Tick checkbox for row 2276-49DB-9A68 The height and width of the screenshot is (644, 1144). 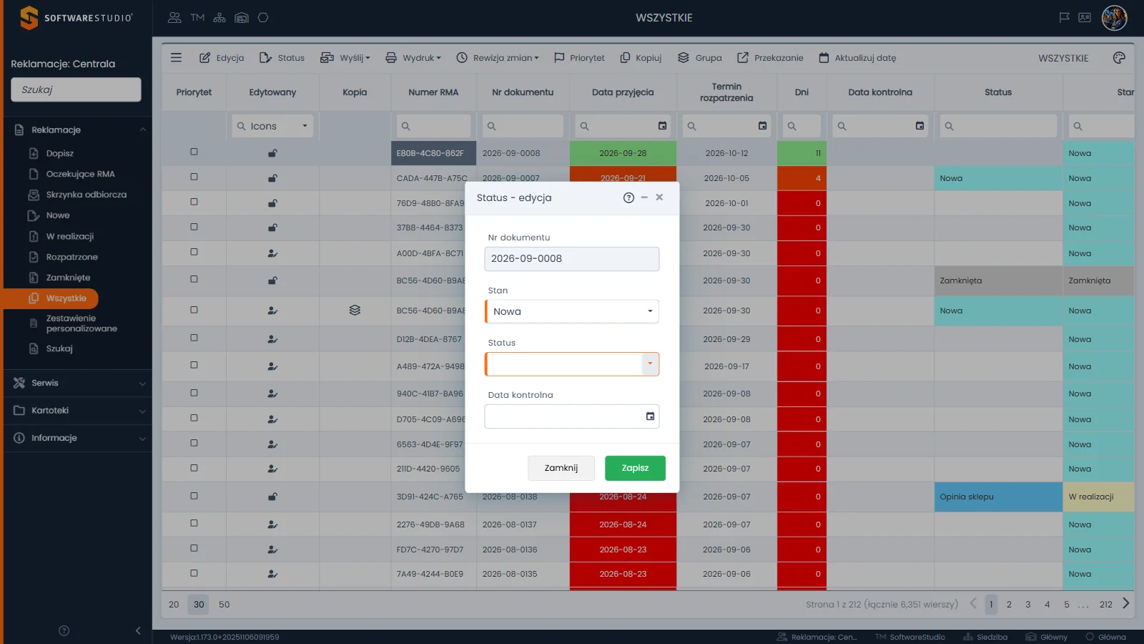194,523
